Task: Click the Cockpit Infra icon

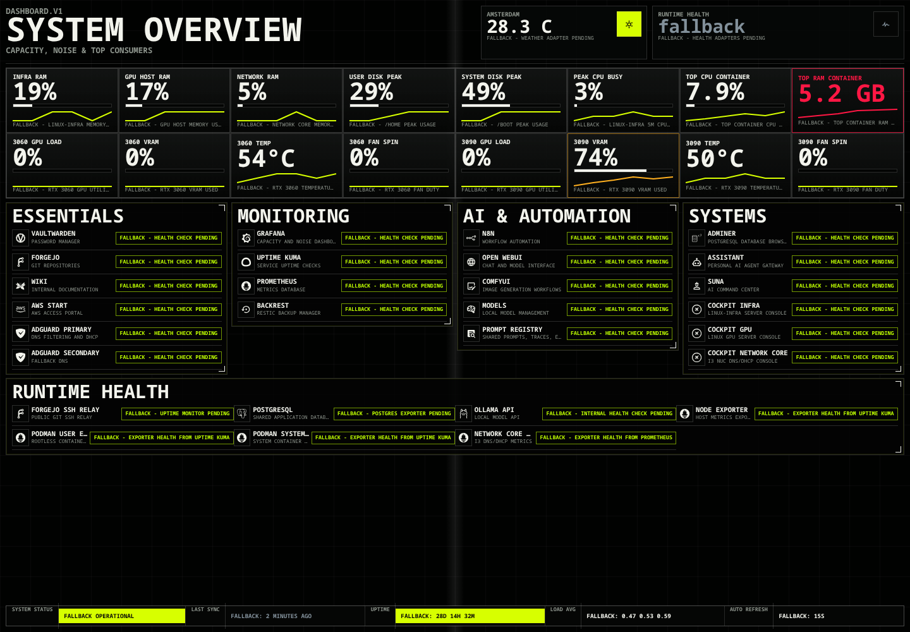Action: tap(696, 309)
